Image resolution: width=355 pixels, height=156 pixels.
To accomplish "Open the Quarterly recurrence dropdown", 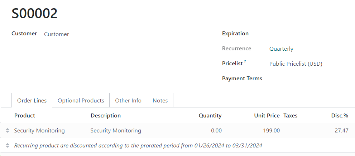I will click(x=281, y=49).
